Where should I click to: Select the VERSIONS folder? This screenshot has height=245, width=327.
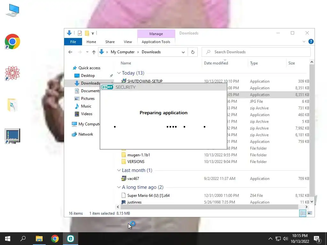[x=136, y=162]
